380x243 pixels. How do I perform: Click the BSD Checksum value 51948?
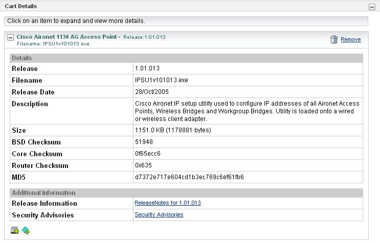tap(143, 142)
